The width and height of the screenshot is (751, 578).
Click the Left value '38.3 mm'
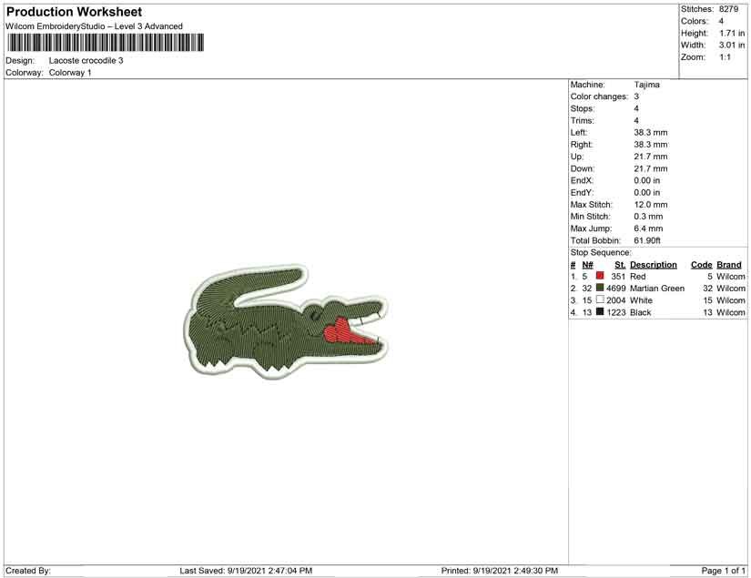pos(651,133)
